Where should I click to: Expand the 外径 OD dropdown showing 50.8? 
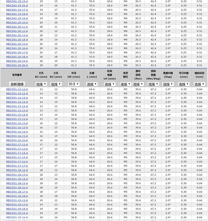point(74,84)
